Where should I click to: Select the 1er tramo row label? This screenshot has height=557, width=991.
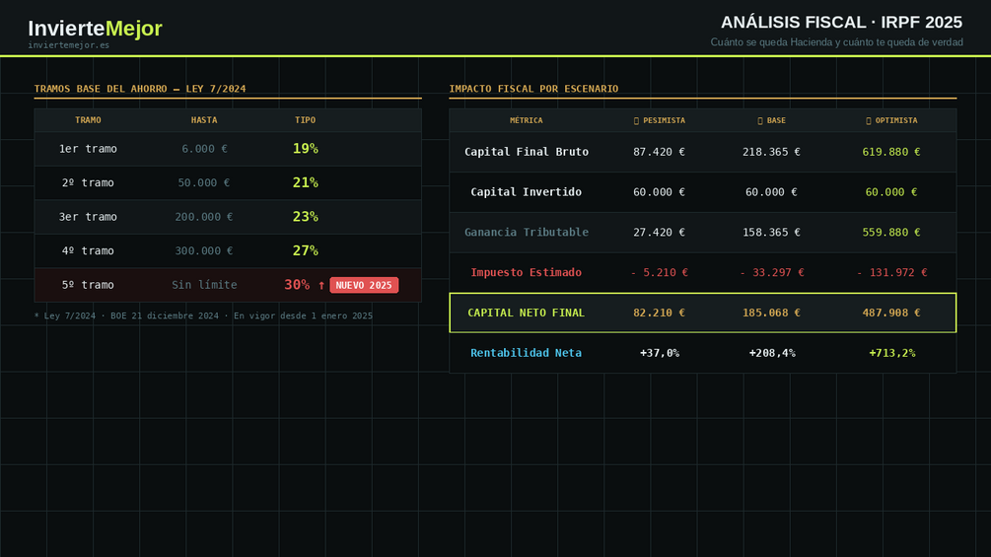coord(88,149)
